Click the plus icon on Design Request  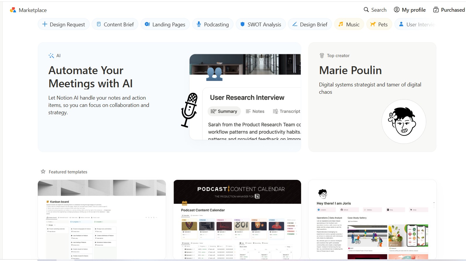45,24
